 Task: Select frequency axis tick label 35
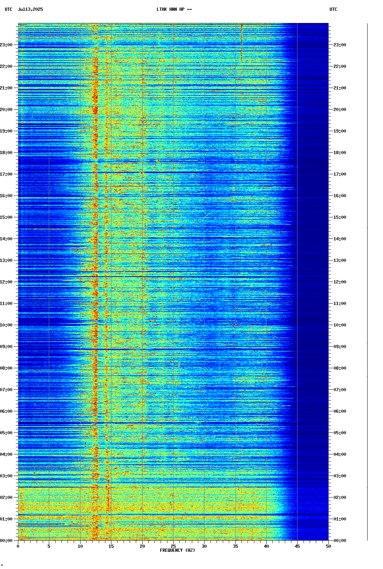click(235, 546)
